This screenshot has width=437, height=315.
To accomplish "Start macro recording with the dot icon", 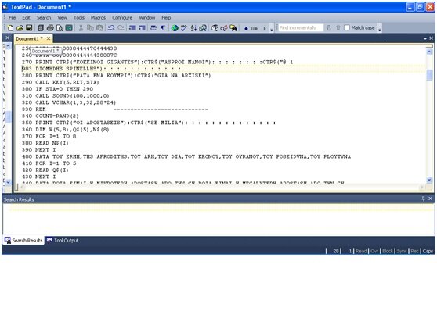I will click(246, 28).
